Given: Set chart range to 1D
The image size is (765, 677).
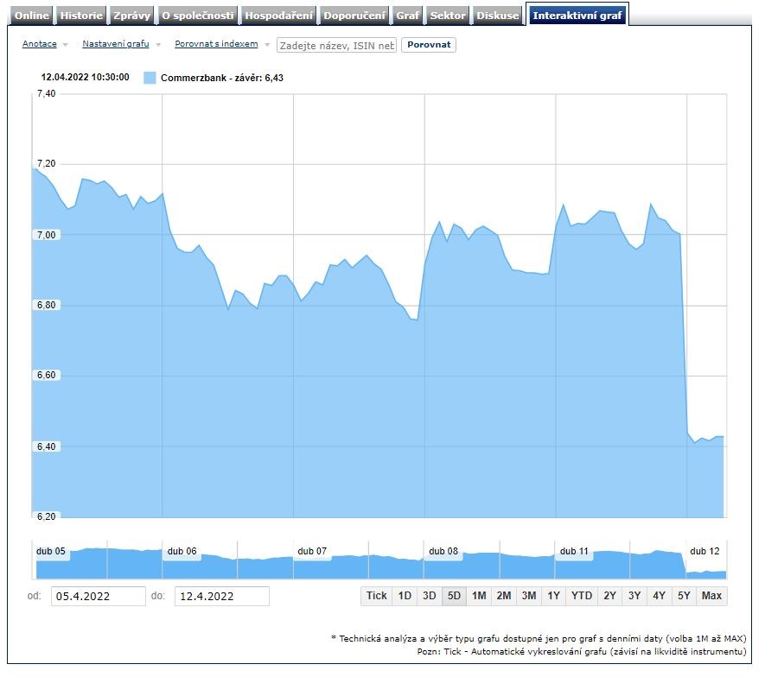Looking at the screenshot, I should pos(404,596).
